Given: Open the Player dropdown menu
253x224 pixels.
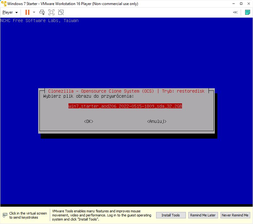Looking at the screenshot, I should (x=10, y=12).
